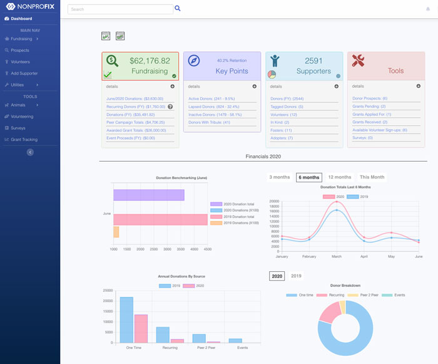The image size is (438, 364).
Task: Click the Dashboard speedometer icon
Action: 7,18
